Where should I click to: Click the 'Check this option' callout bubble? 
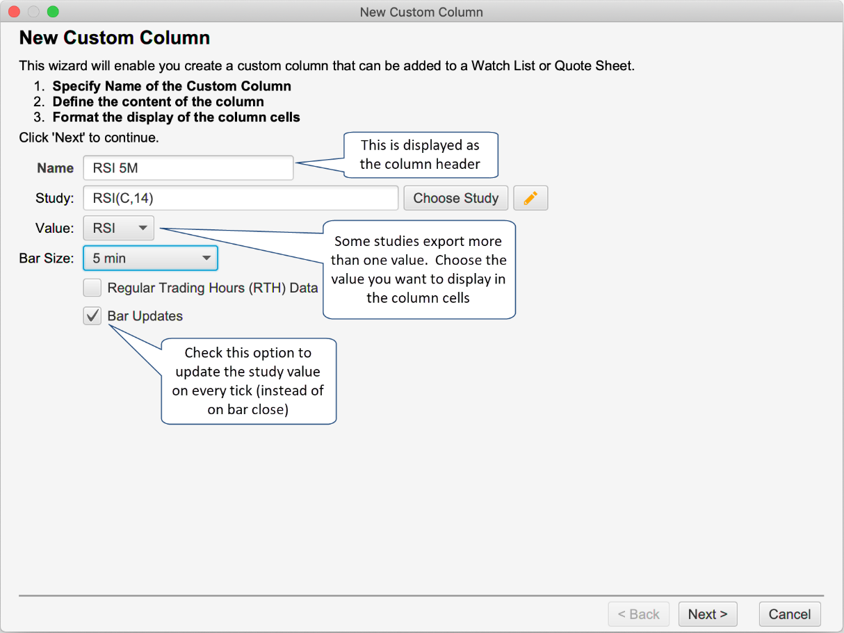pyautogui.click(x=248, y=381)
